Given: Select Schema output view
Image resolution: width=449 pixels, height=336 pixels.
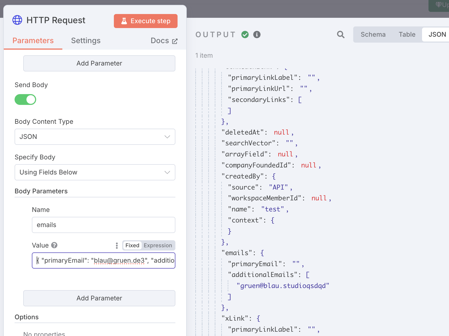Looking at the screenshot, I should click(373, 35).
